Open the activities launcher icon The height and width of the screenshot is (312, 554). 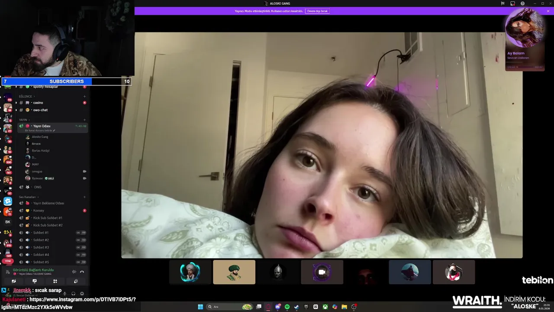tap(55, 281)
